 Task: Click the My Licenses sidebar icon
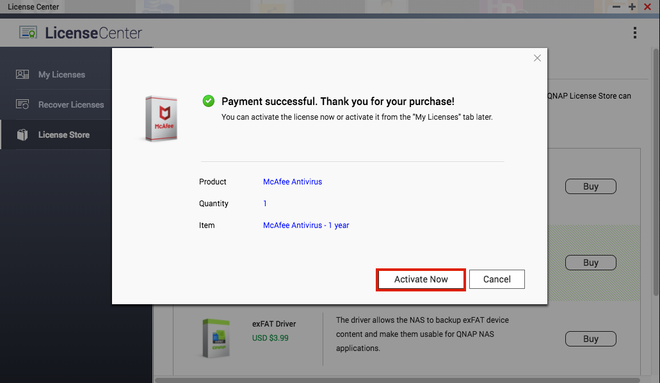[22, 74]
